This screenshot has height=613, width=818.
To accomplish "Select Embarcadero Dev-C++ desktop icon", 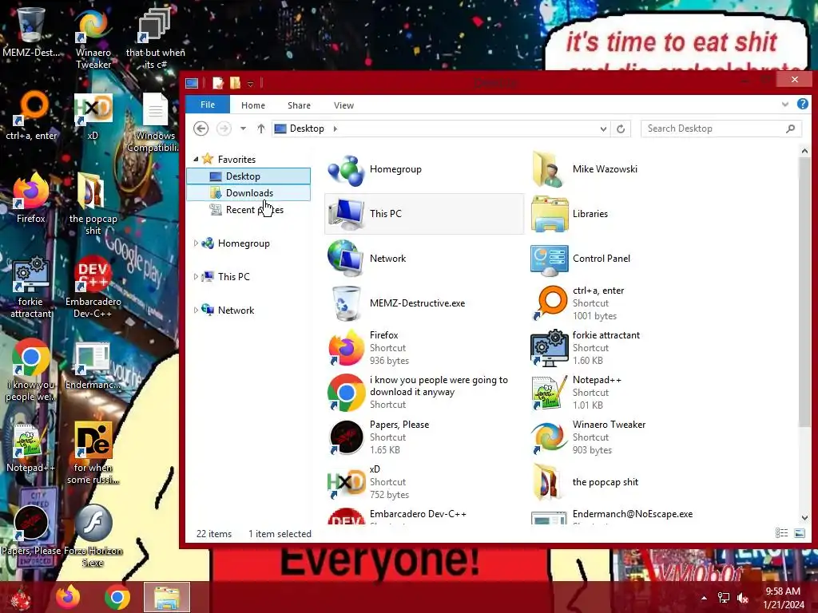I will tap(93, 287).
